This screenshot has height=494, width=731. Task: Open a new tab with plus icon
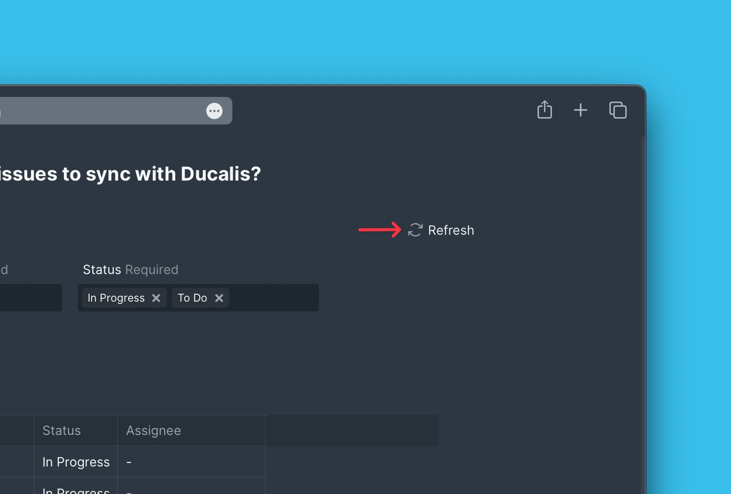pyautogui.click(x=580, y=110)
